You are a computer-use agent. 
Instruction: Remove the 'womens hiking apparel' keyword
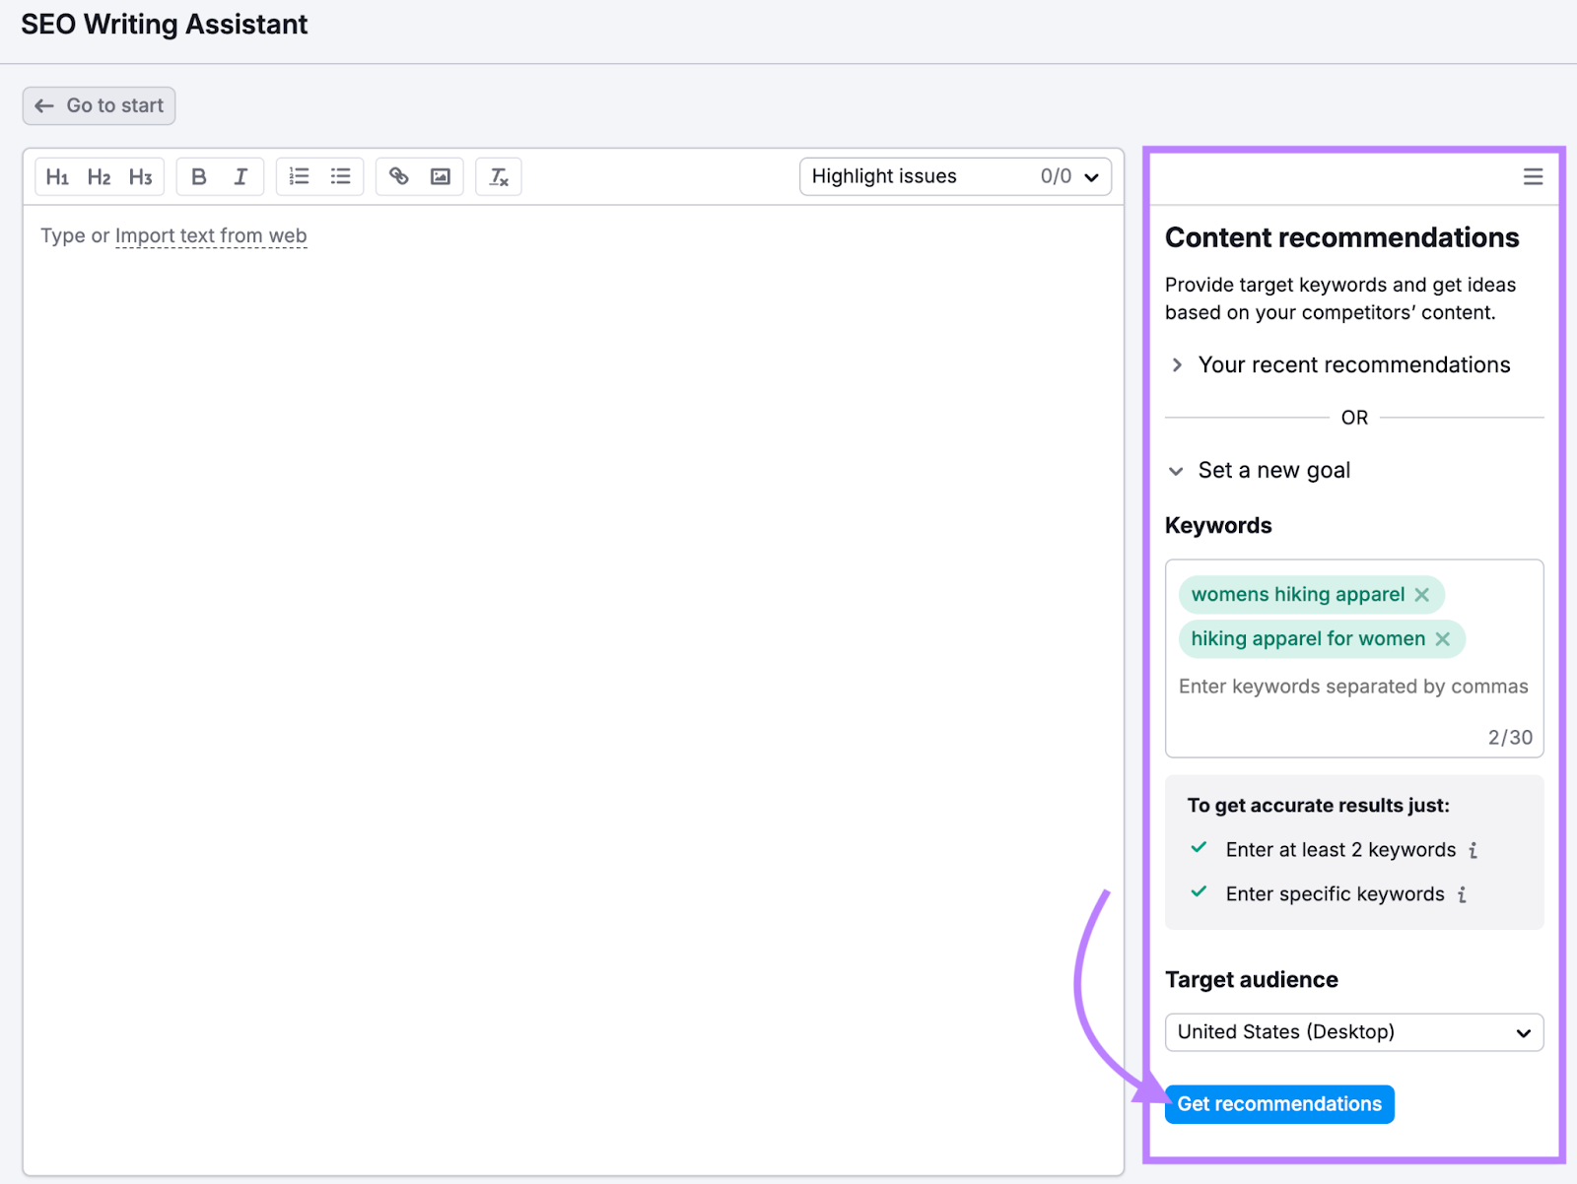[x=1421, y=594]
